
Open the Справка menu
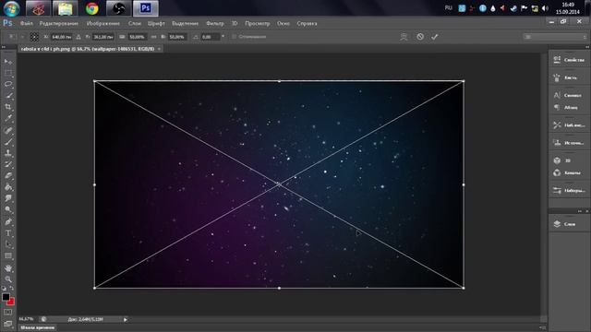tap(307, 23)
